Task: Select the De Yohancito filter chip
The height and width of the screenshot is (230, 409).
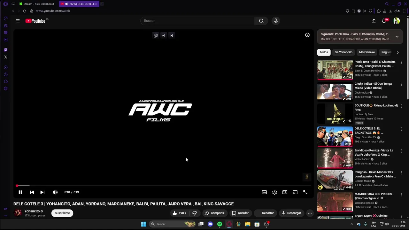Action: click(343, 52)
